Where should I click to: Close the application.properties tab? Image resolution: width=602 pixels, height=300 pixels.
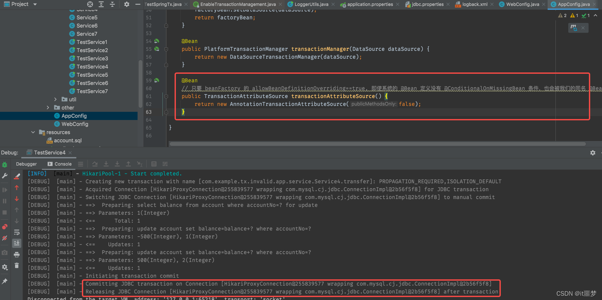click(398, 4)
